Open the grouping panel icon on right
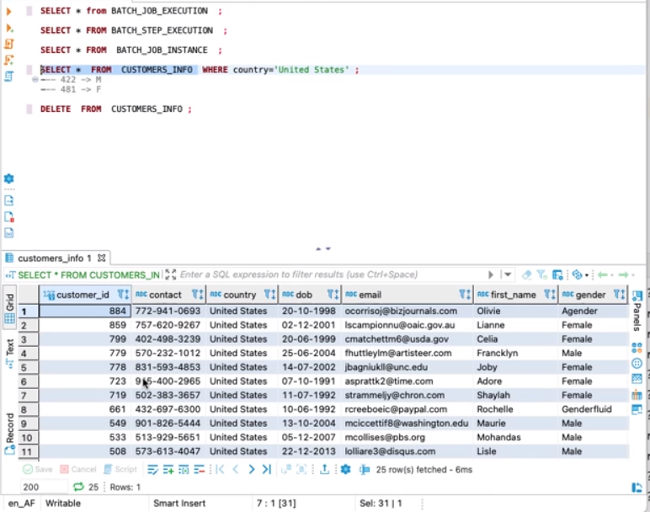Image resolution: width=650 pixels, height=512 pixels. click(x=637, y=348)
